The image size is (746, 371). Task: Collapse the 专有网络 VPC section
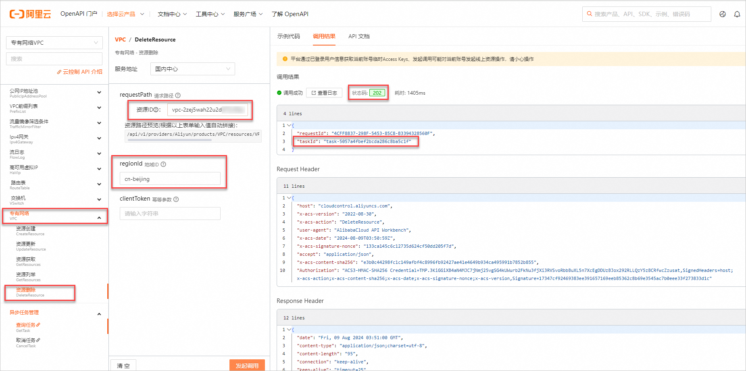pos(99,218)
